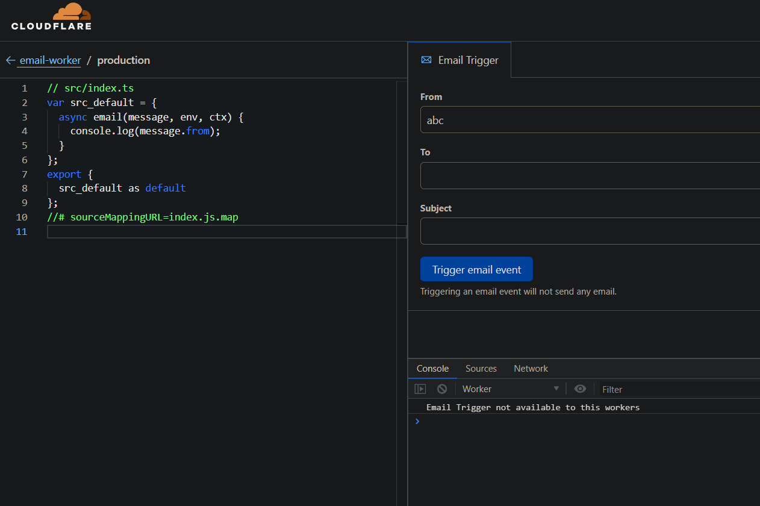The height and width of the screenshot is (506, 760).
Task: Click the console.log code line in editor
Action: (145, 131)
